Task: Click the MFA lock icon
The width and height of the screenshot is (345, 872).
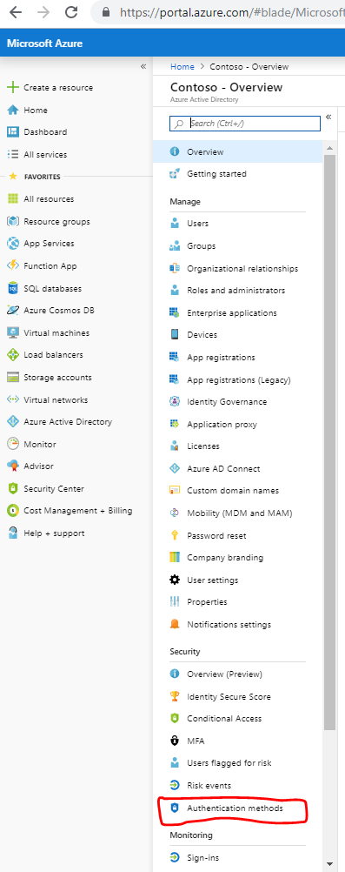Action: pyautogui.click(x=175, y=741)
